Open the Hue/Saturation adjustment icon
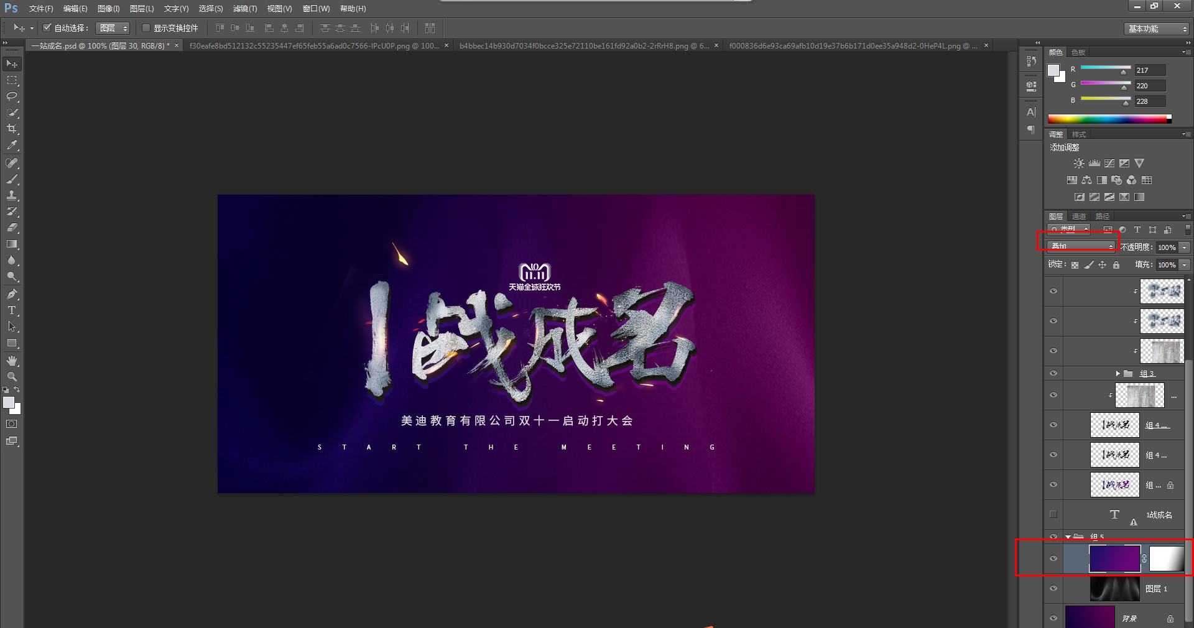Screen dimensions: 1194x628 1072,180
